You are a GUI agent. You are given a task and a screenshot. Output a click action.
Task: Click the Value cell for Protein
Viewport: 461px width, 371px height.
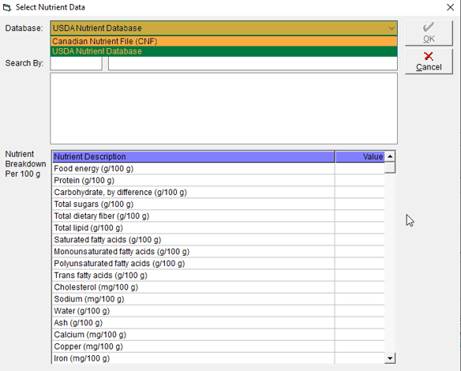[x=360, y=180]
